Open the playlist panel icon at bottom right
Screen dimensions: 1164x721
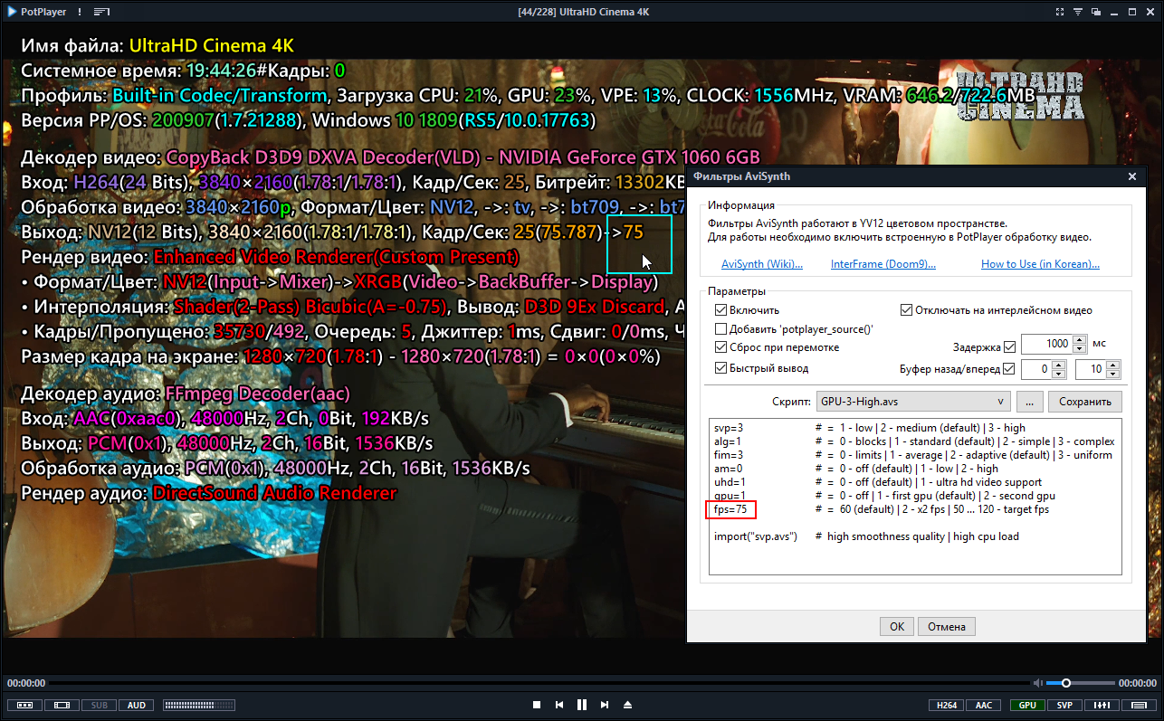point(1139,705)
